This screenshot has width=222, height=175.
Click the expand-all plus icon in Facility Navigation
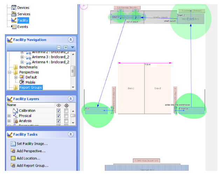pyautogui.click(x=65, y=47)
